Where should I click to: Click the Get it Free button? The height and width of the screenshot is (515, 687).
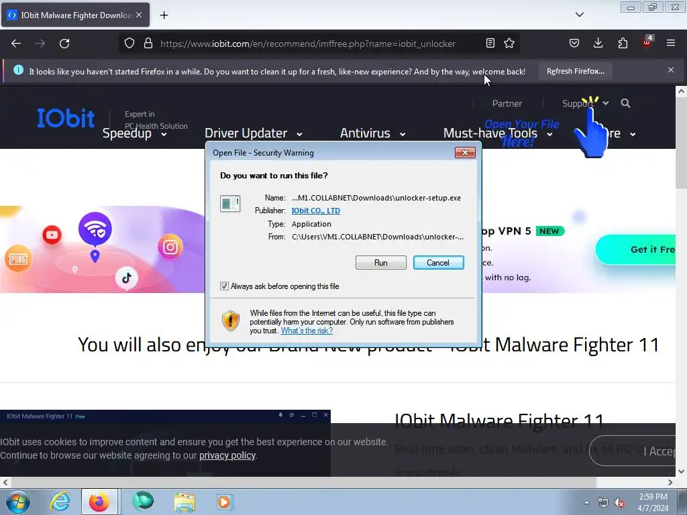tap(635, 249)
